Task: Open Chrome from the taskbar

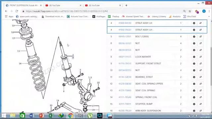Action: pyautogui.click(x=71, y=116)
